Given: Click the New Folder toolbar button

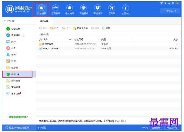Looking at the screenshot, I should (80, 28).
